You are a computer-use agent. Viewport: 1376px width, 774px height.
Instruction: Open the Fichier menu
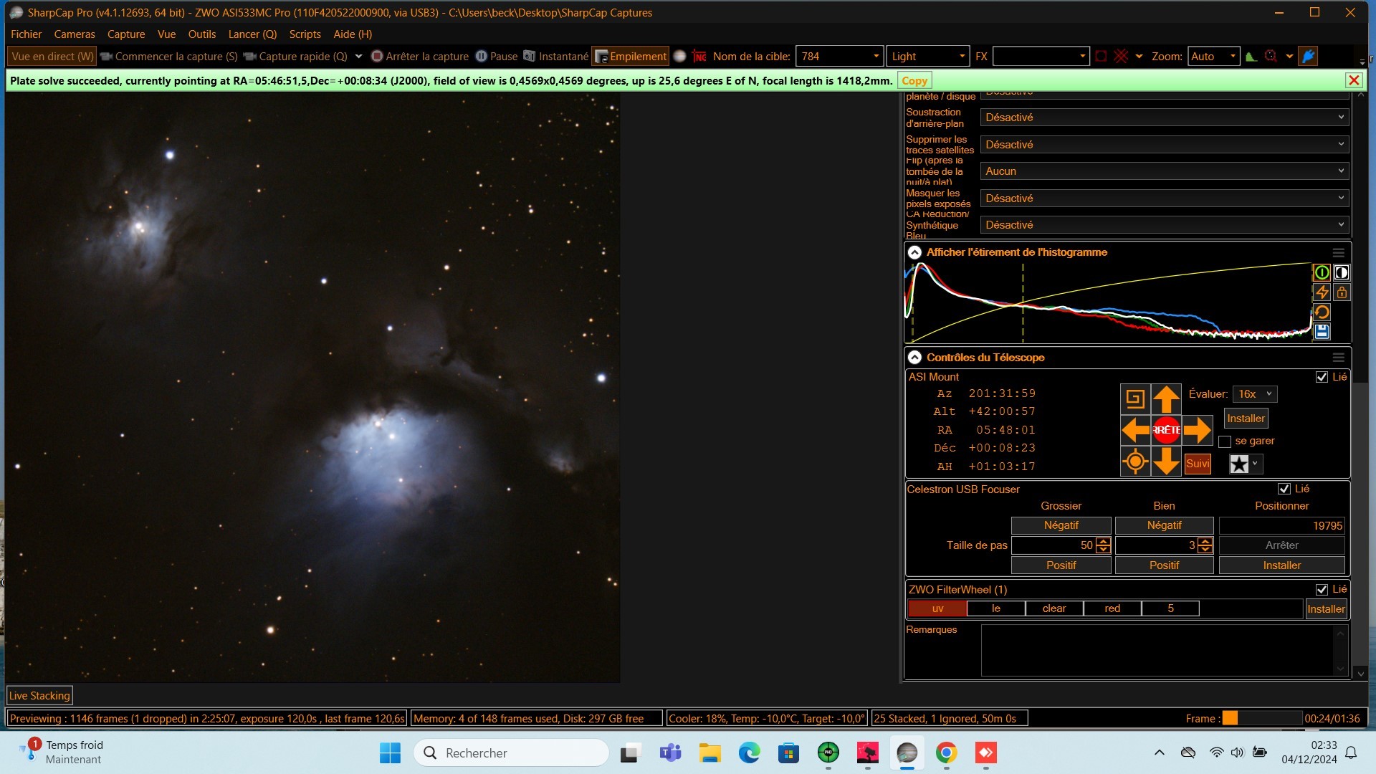coord(26,34)
